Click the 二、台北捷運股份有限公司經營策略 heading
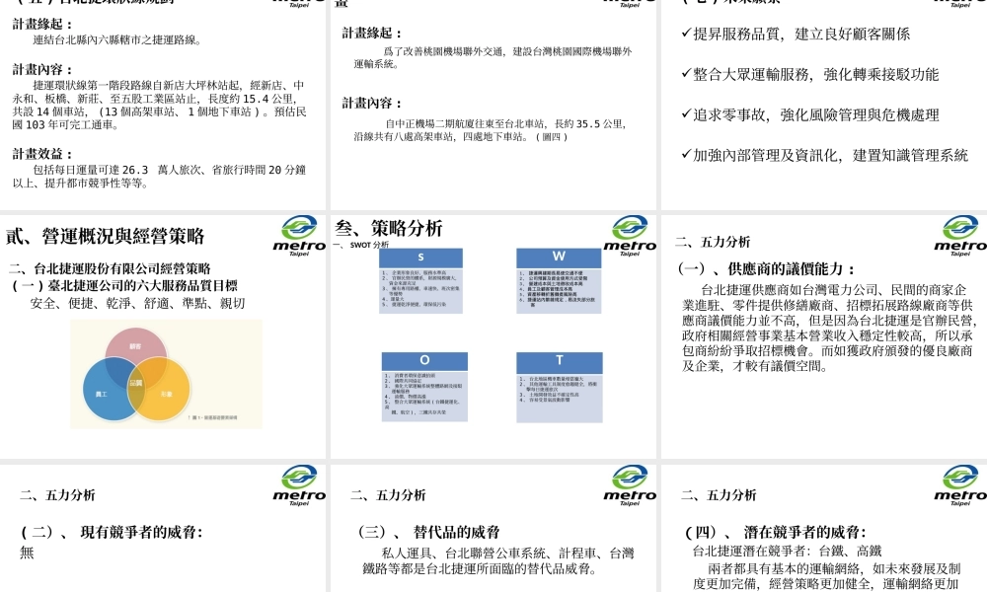This screenshot has width=987, height=592. pos(110,268)
